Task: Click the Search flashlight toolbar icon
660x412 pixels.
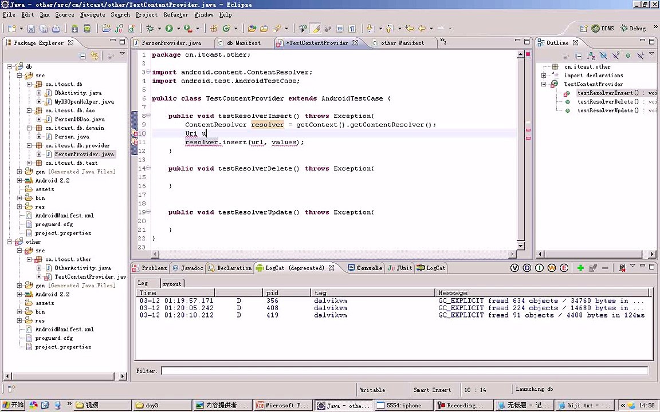Action: [277, 29]
